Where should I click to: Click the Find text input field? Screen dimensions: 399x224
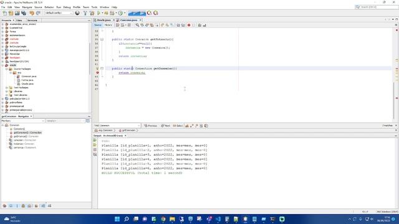tap(119, 126)
